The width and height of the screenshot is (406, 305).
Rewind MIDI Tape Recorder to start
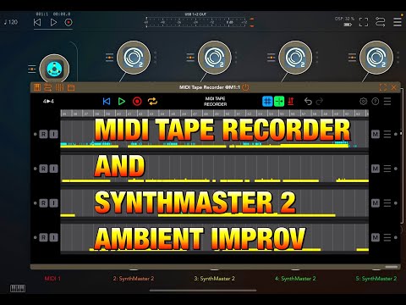[x=107, y=102]
